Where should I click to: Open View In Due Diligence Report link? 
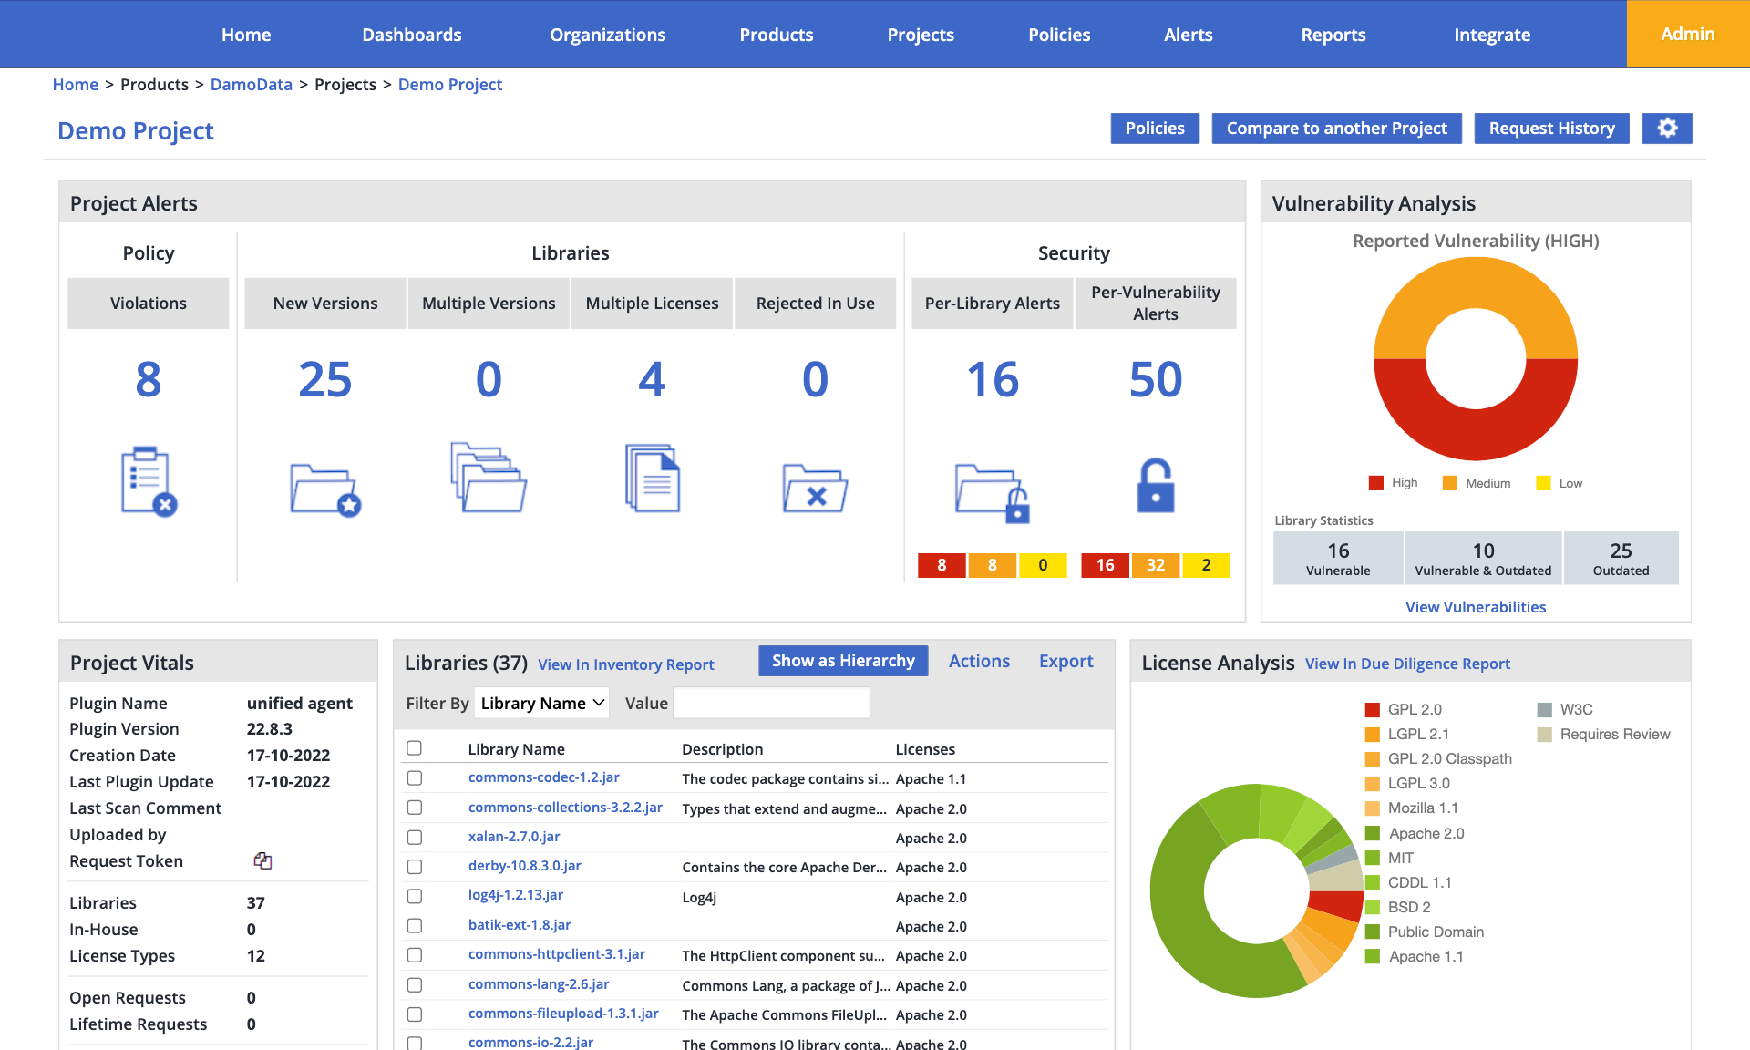coord(1407,664)
